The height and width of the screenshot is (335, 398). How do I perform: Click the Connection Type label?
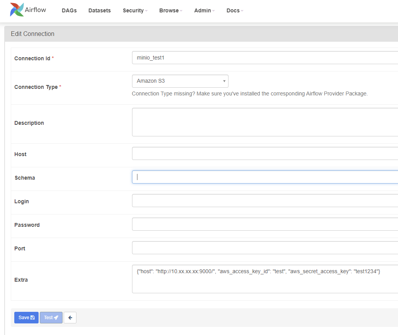[36, 87]
